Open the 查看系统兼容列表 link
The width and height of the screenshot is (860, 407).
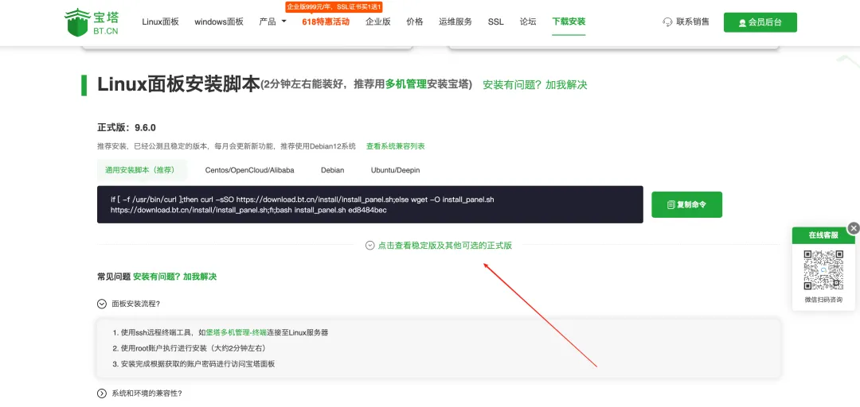(396, 146)
